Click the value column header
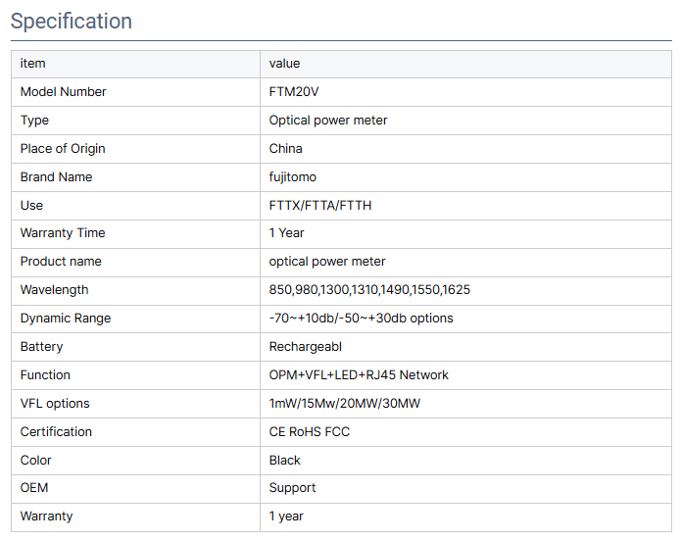The height and width of the screenshot is (541, 681). 284,64
